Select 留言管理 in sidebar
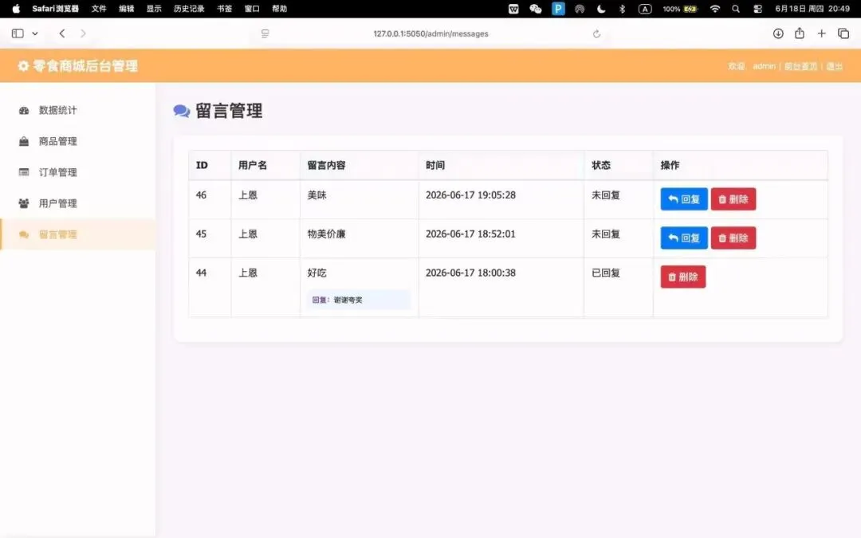This screenshot has height=538, width=861. 77,234
